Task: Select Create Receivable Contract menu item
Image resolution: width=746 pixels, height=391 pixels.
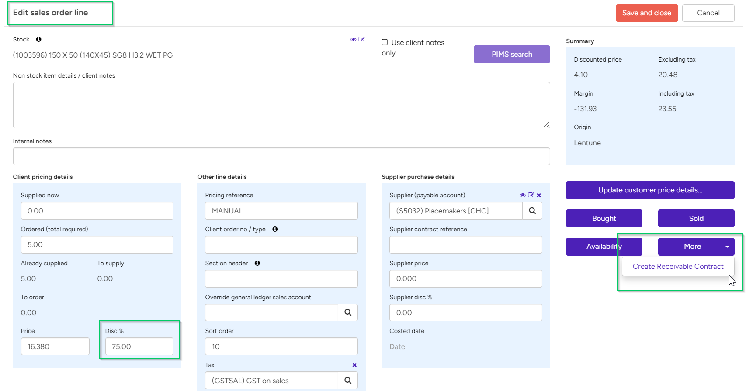Action: [x=678, y=266]
